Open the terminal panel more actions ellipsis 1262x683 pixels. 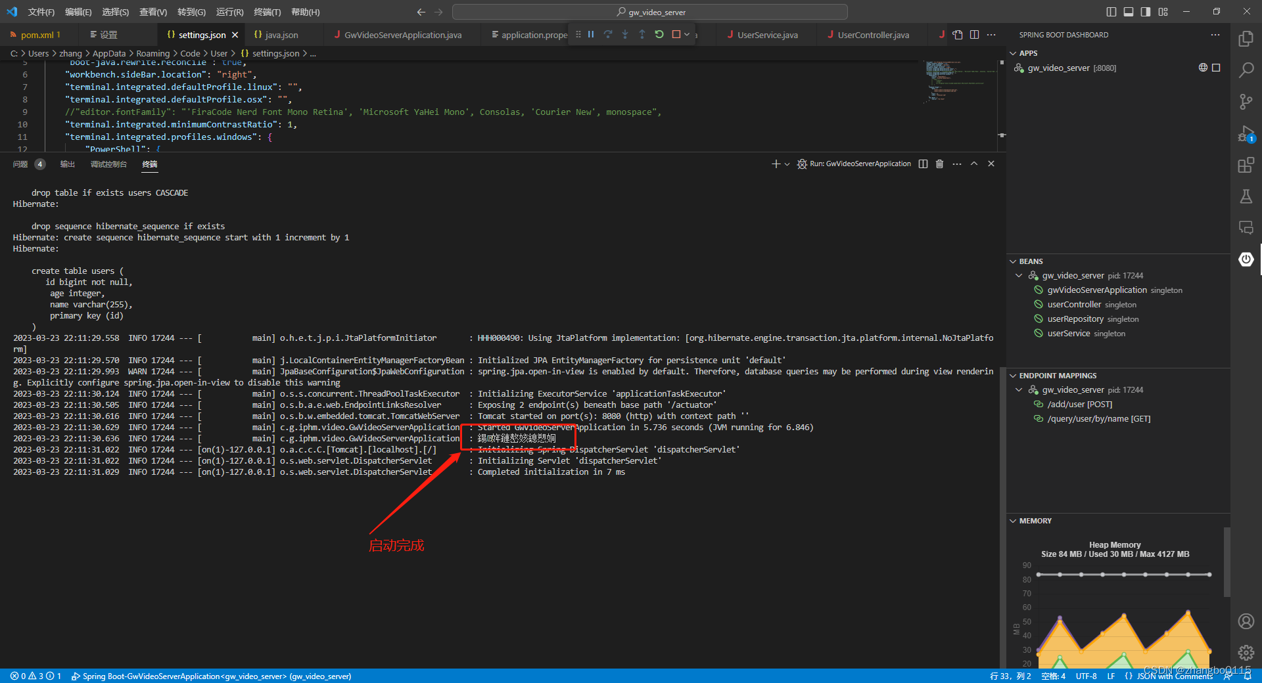point(957,164)
